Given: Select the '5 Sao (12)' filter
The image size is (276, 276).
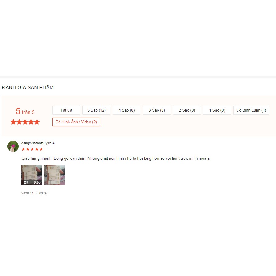Looking at the screenshot, I should pyautogui.click(x=96, y=110).
